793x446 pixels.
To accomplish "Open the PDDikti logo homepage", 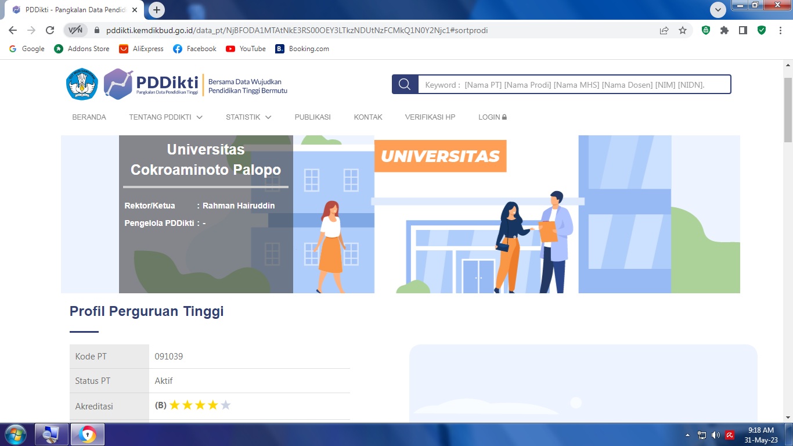I will pyautogui.click(x=151, y=84).
